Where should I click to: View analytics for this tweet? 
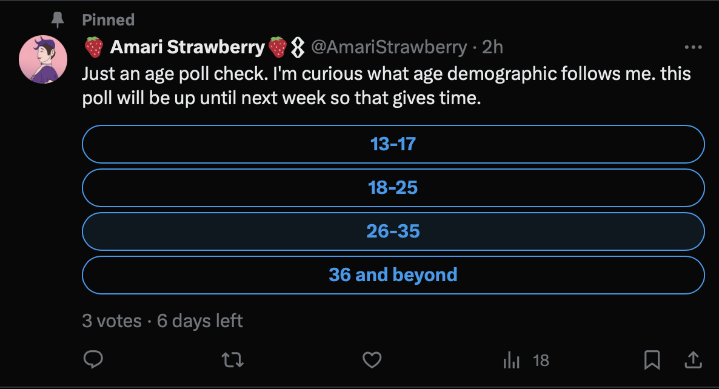click(x=511, y=359)
